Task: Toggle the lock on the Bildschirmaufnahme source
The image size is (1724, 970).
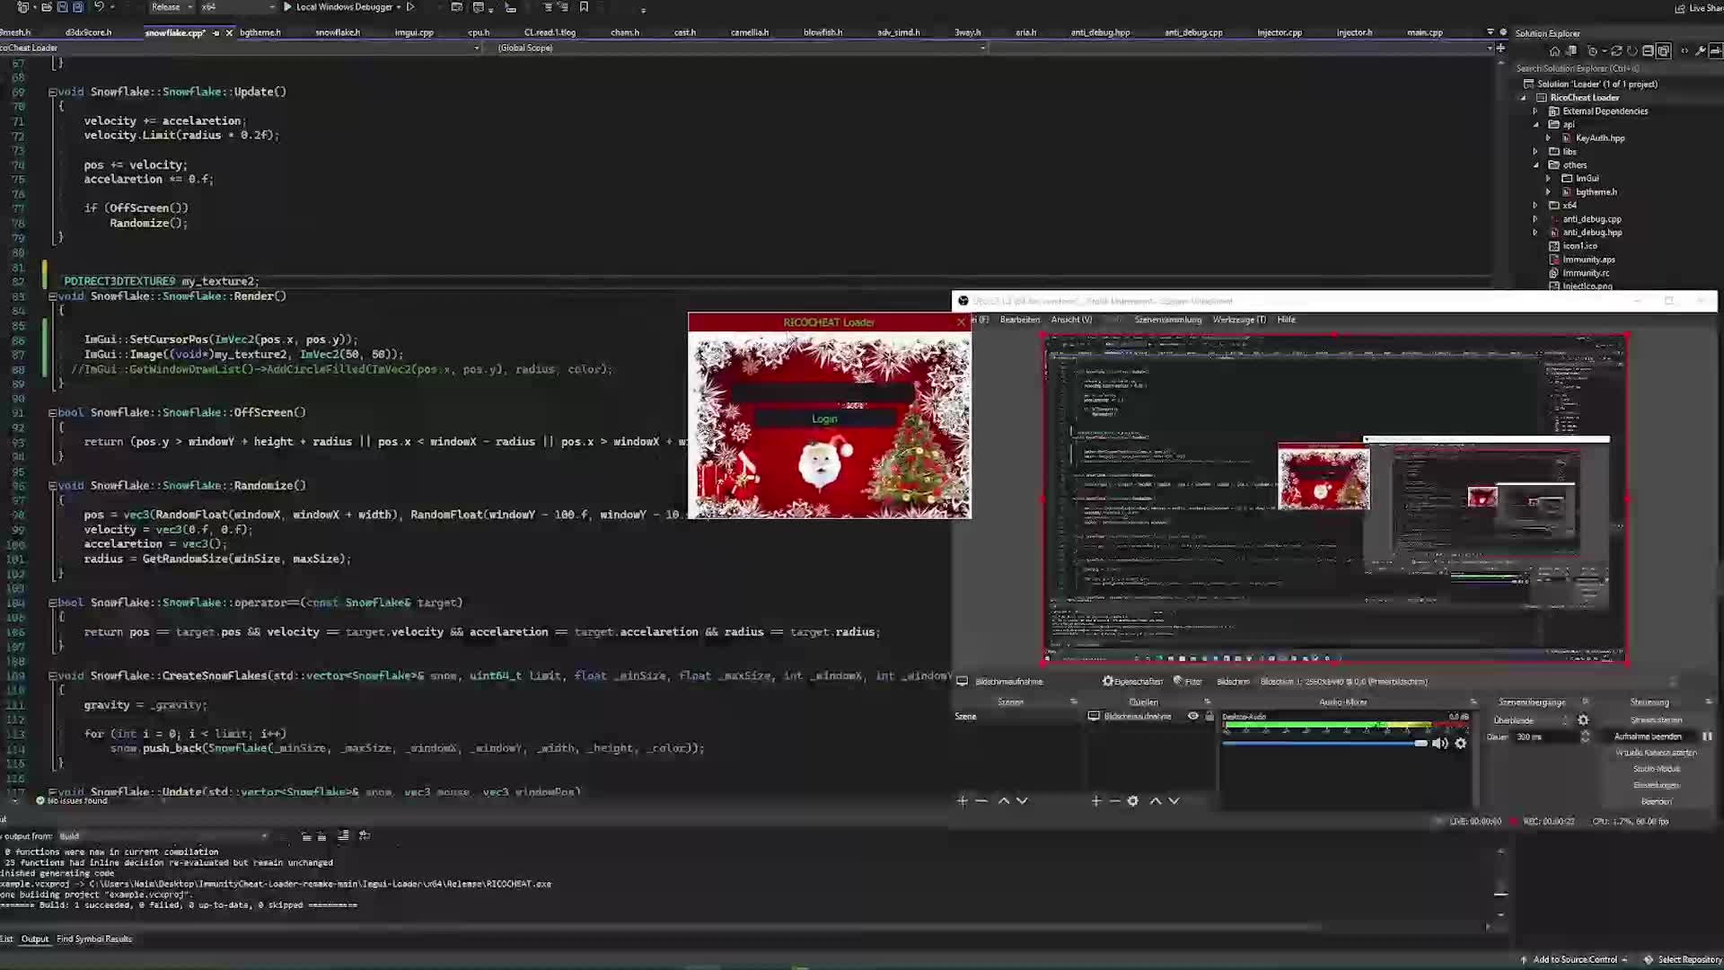Action: (x=1209, y=716)
